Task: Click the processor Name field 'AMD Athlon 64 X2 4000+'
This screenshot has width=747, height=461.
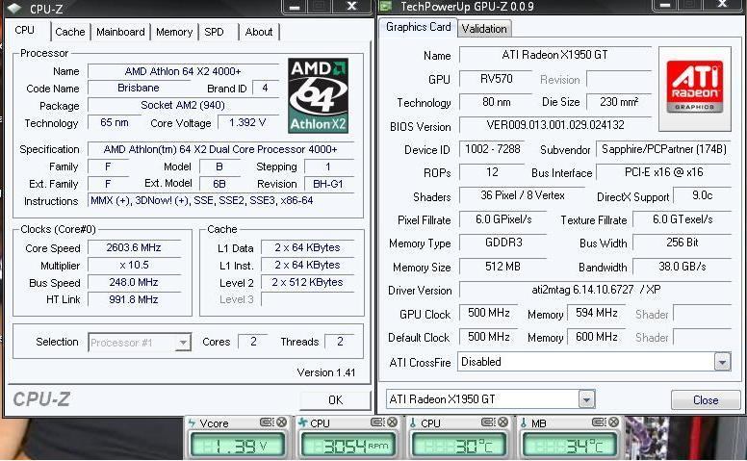Action: (183, 71)
